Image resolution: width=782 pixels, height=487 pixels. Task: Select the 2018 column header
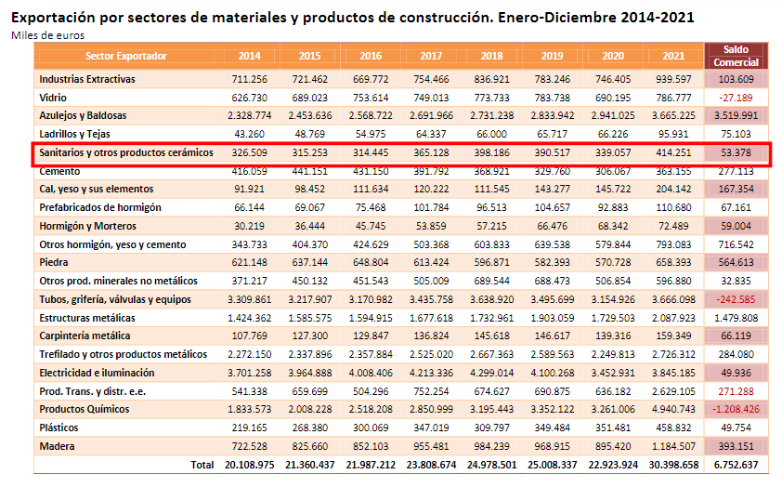tap(491, 56)
